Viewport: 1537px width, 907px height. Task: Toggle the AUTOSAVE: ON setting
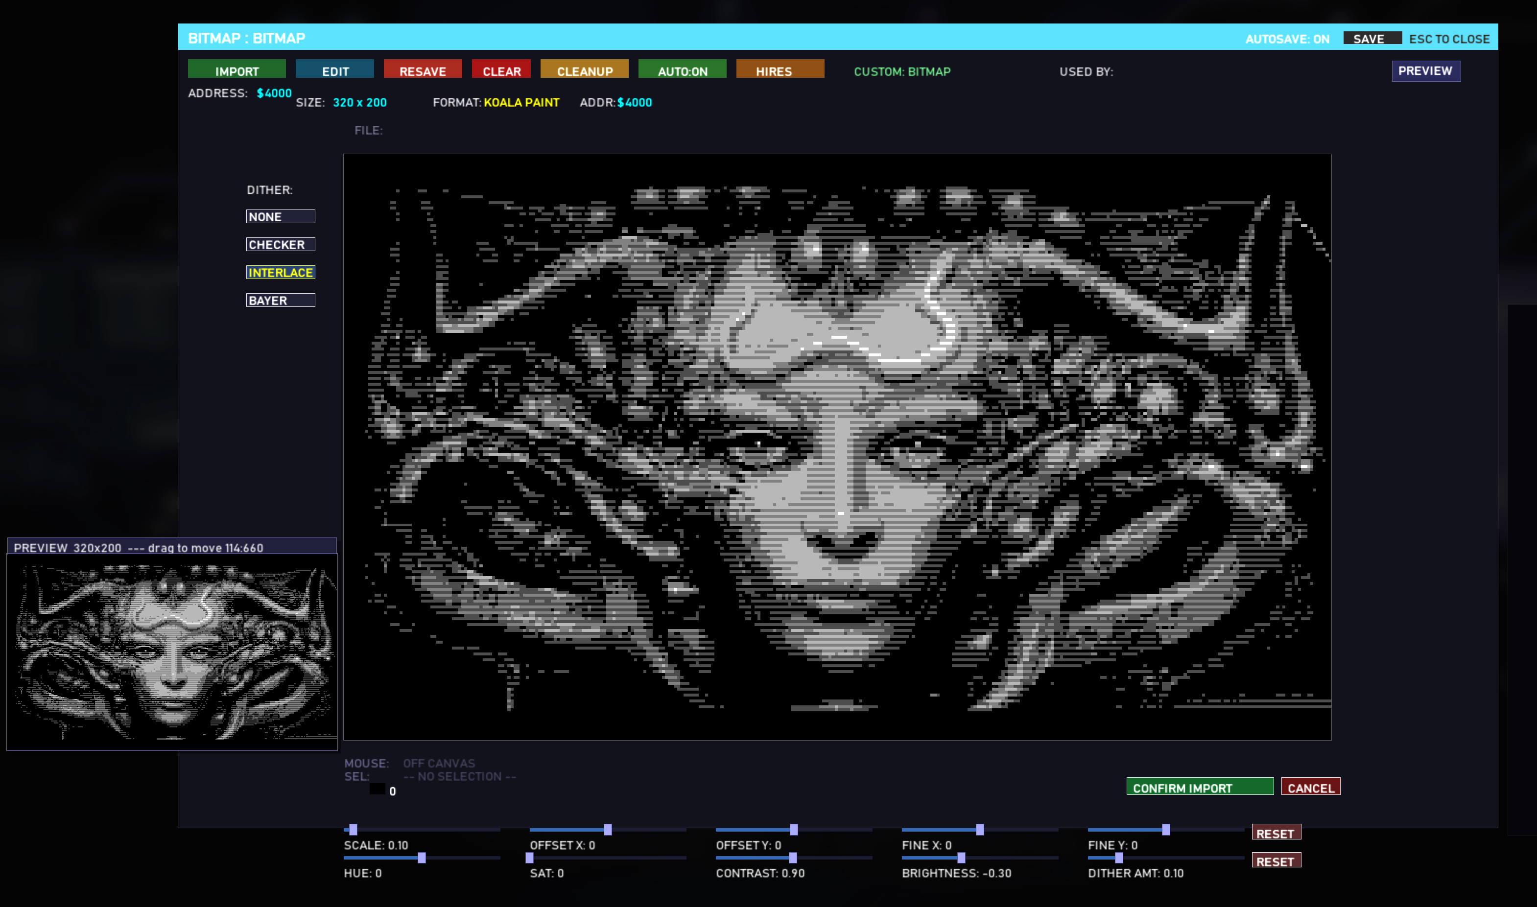1287,39
